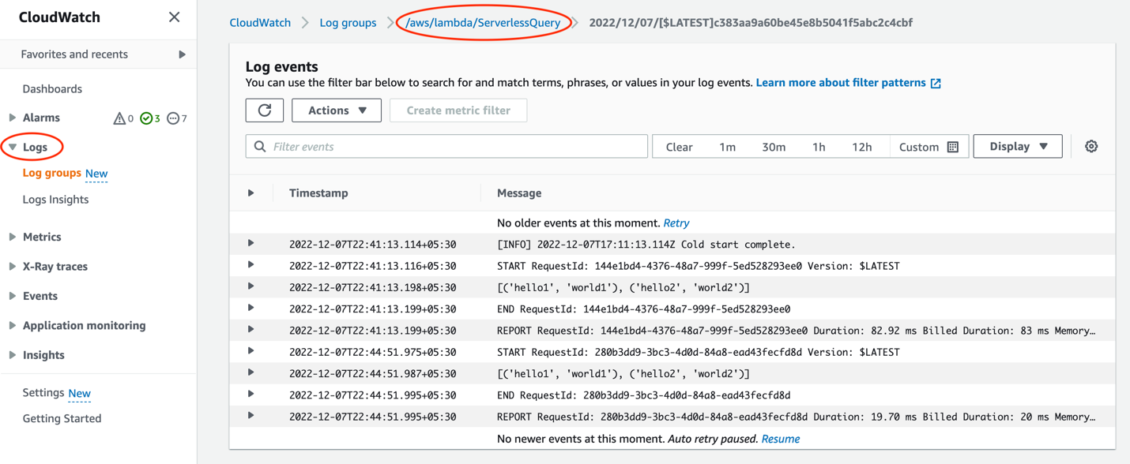Expand Favorites and recents arrow
This screenshot has width=1130, height=464.
182,54
